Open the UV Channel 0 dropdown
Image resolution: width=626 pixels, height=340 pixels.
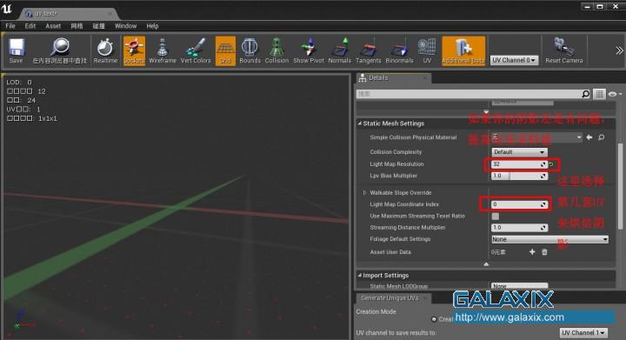point(514,60)
